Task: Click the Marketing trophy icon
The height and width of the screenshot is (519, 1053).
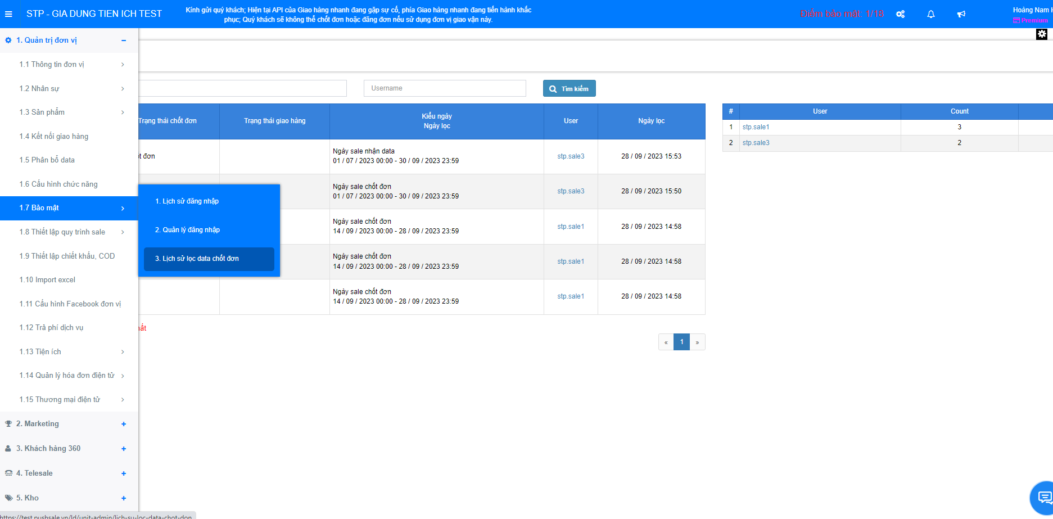Action: [8, 424]
